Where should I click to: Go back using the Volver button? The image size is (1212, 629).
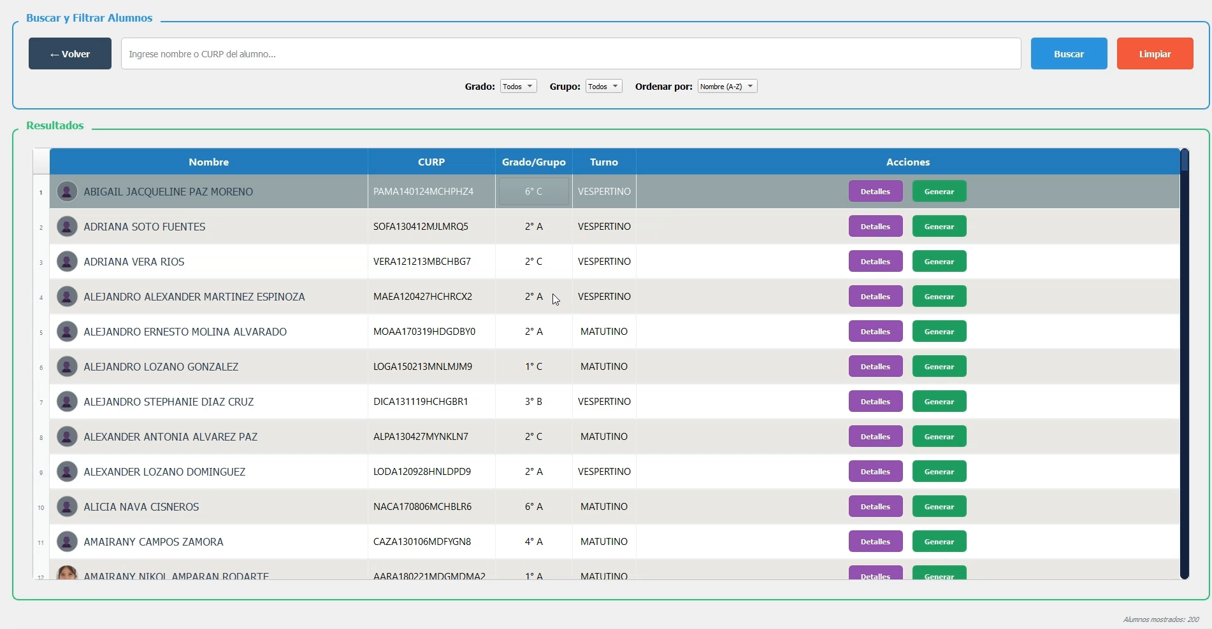[70, 53]
